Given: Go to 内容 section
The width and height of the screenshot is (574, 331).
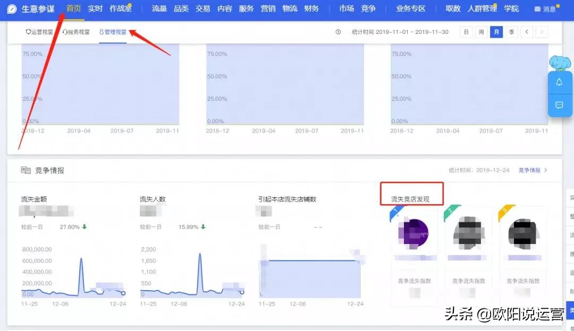Looking at the screenshot, I should [x=224, y=8].
